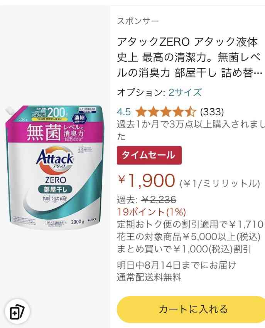Tap the 4.5 rating number

[124, 112]
